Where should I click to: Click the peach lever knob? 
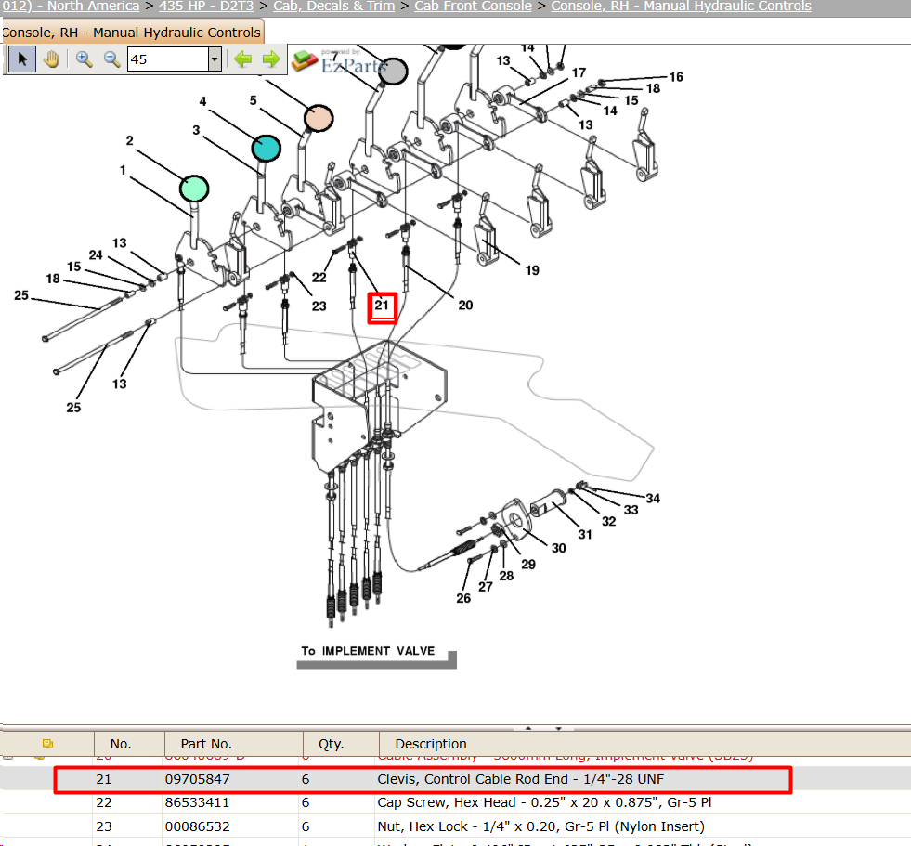click(319, 119)
